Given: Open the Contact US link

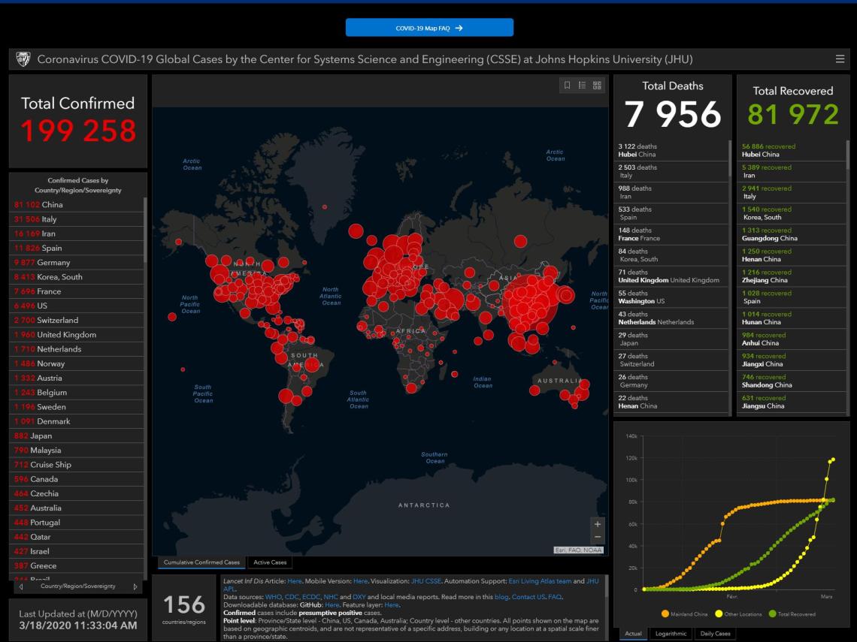Looking at the screenshot, I should [x=528, y=597].
